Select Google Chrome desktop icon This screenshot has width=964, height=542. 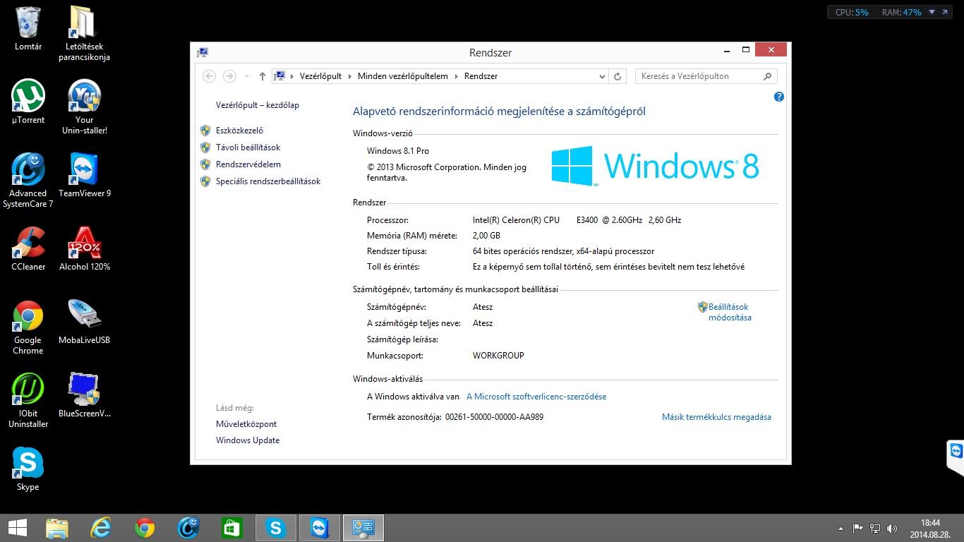28,327
